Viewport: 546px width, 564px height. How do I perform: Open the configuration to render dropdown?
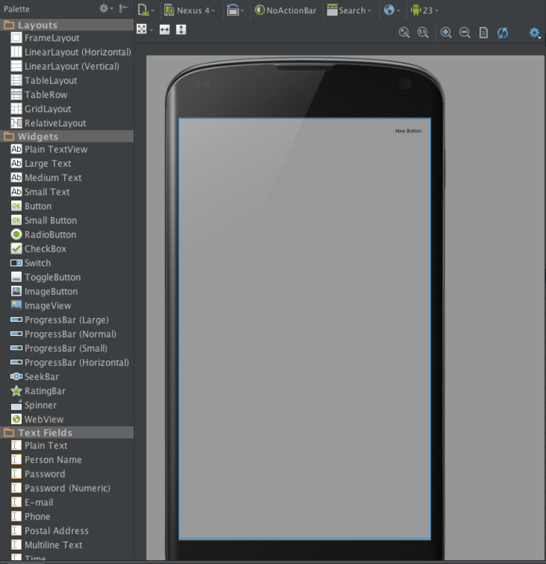pos(145,10)
